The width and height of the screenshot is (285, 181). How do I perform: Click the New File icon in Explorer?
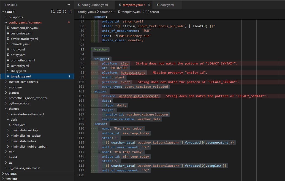(x=53, y=12)
